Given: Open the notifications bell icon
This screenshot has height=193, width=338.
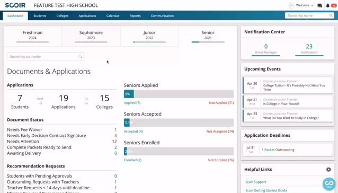Looking at the screenshot, I should point(327,6).
